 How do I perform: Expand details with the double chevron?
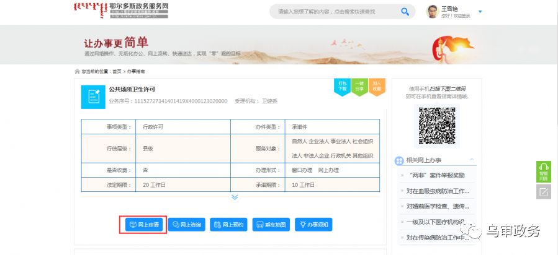tap(235, 197)
